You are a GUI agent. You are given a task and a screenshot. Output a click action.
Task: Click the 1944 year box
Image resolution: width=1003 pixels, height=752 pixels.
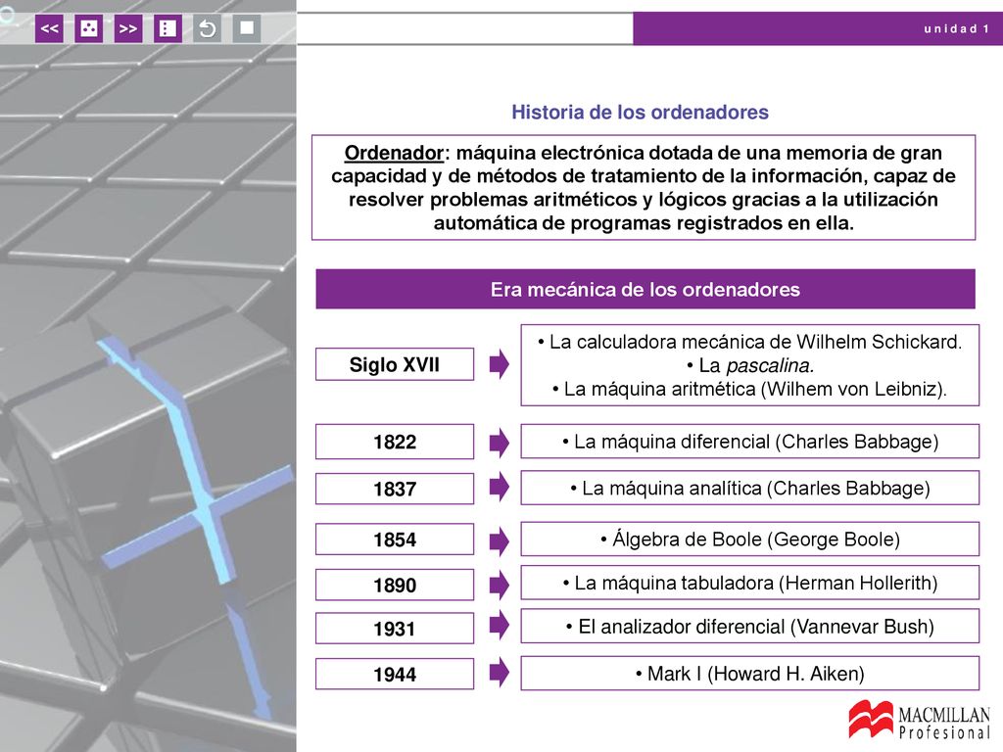tap(395, 674)
